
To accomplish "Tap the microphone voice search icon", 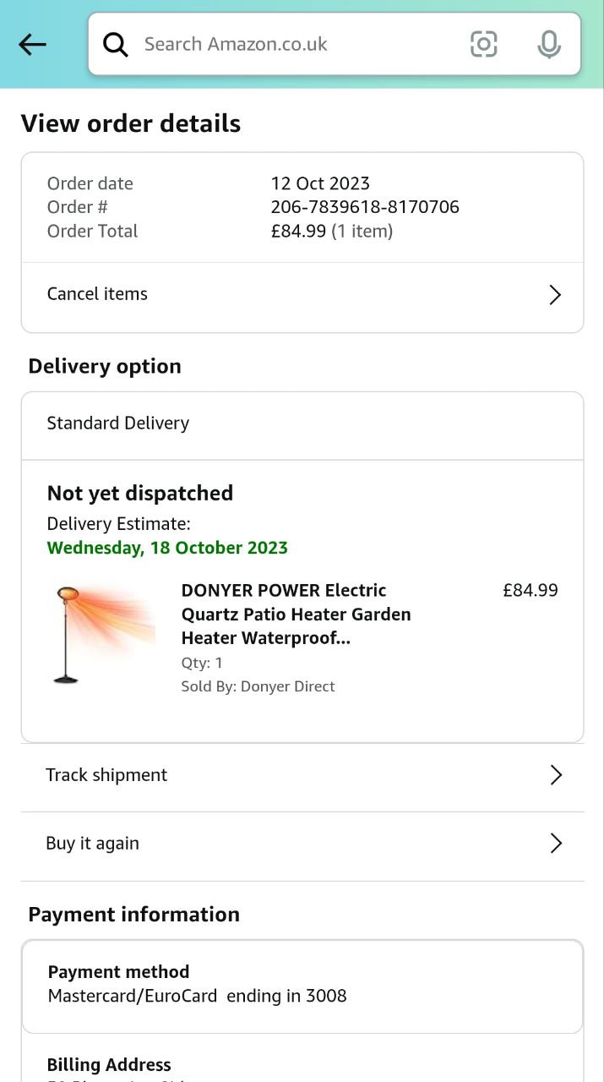I will click(549, 44).
